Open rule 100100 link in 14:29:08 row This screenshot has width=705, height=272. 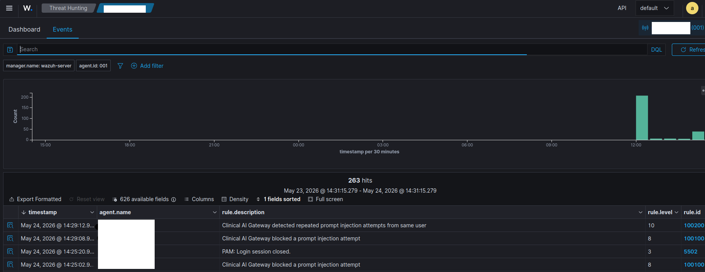[694, 238]
